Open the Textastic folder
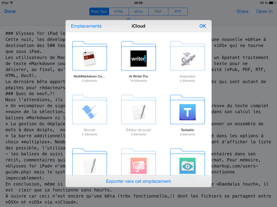The height and width of the screenshot is (207, 277). pyautogui.click(x=187, y=110)
